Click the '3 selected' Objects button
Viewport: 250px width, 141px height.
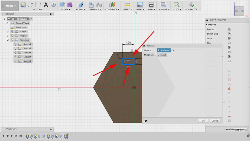point(164,50)
